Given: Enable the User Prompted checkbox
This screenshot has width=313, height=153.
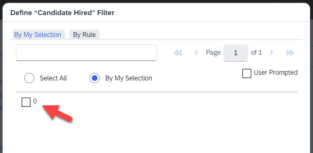Looking at the screenshot, I should coord(247,73).
